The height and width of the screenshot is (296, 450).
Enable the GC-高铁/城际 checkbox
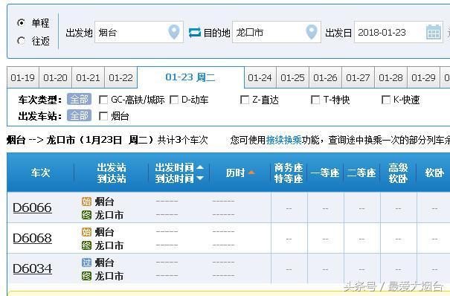click(103, 100)
